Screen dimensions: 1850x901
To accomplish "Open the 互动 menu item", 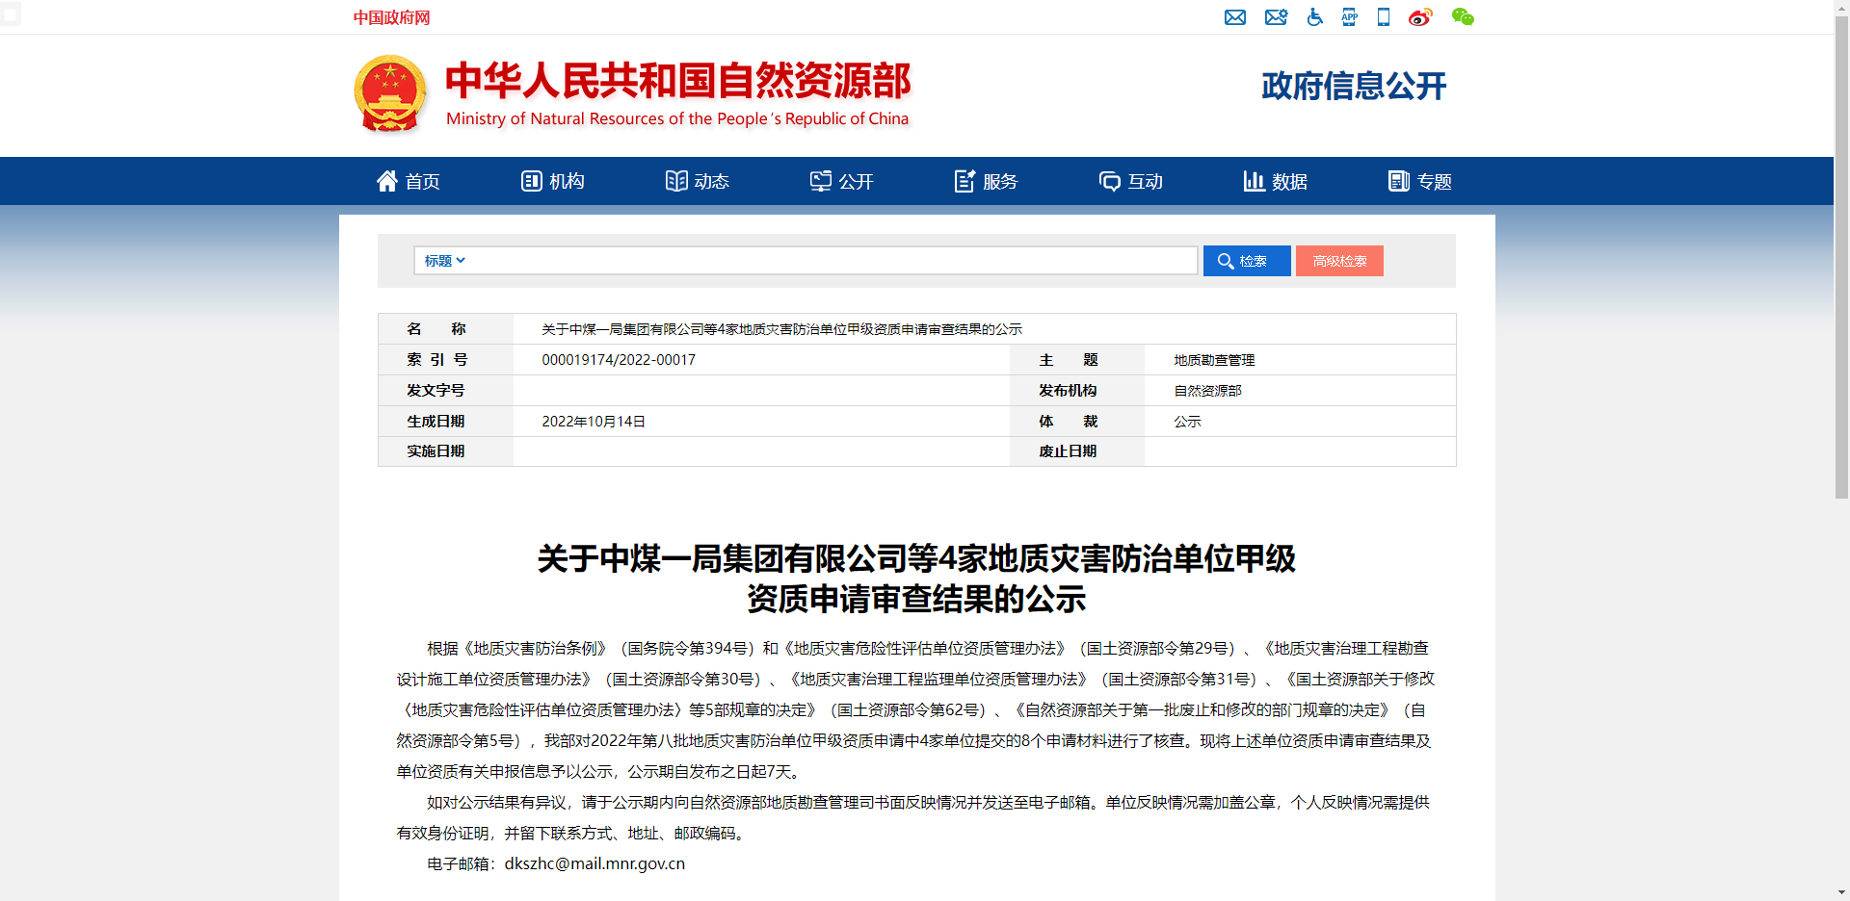I will [1131, 181].
